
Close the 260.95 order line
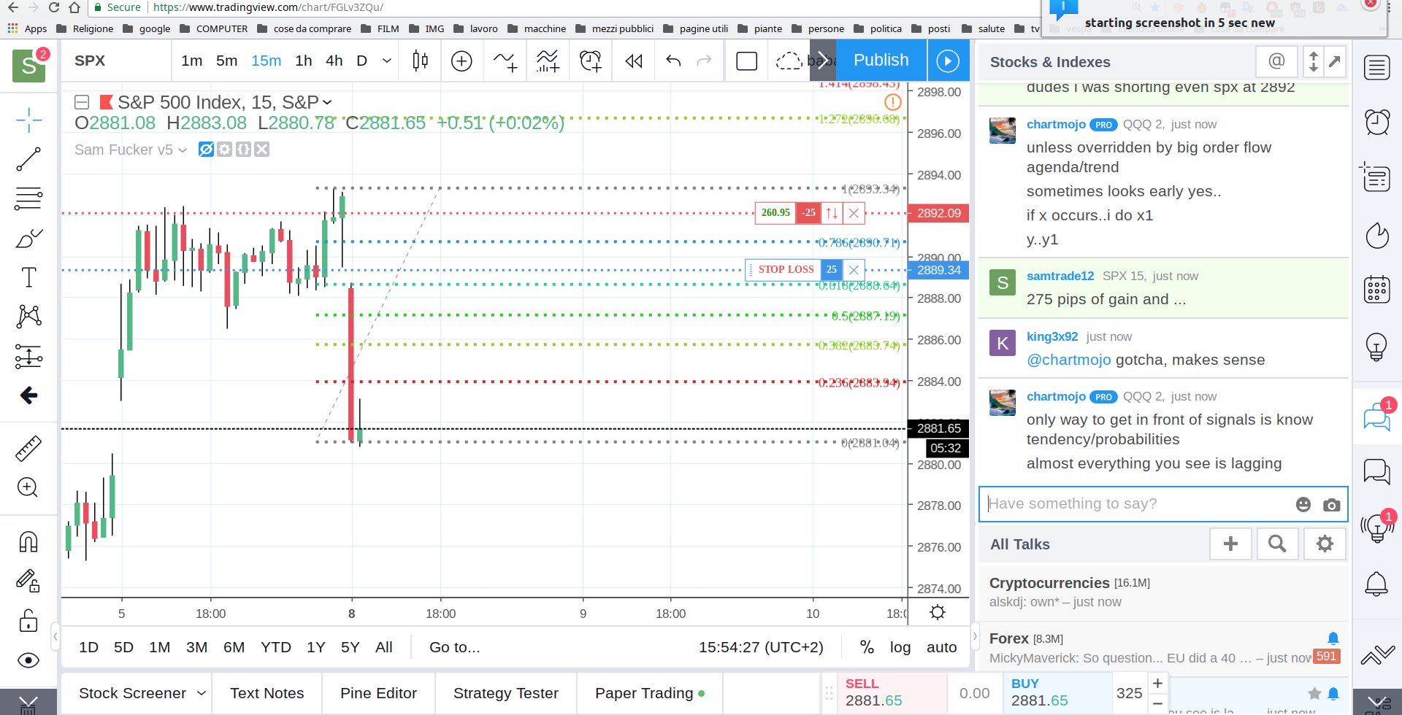click(x=854, y=213)
